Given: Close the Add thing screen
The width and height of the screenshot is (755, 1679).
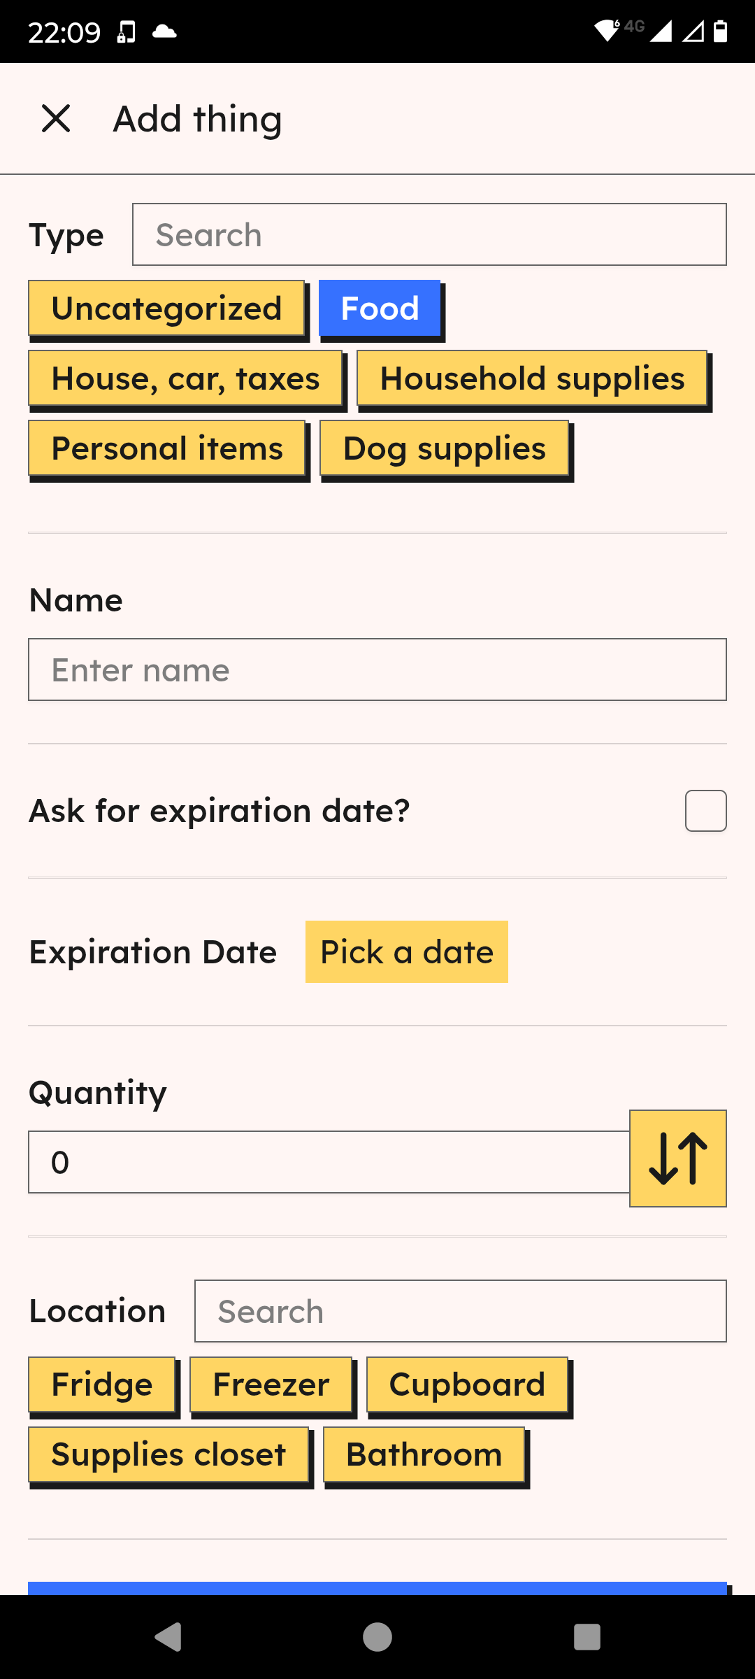Looking at the screenshot, I should pos(56,118).
